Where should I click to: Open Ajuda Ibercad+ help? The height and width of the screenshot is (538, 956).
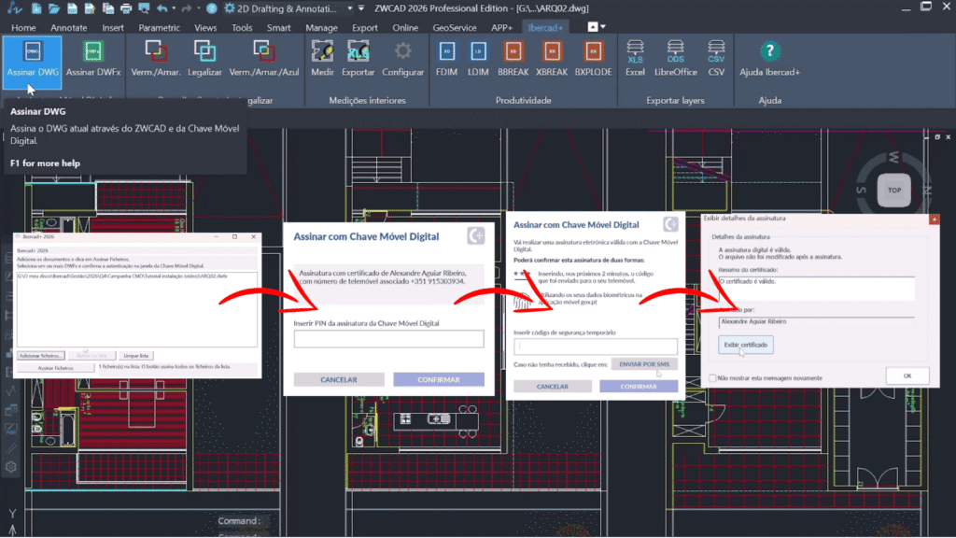[x=769, y=60]
